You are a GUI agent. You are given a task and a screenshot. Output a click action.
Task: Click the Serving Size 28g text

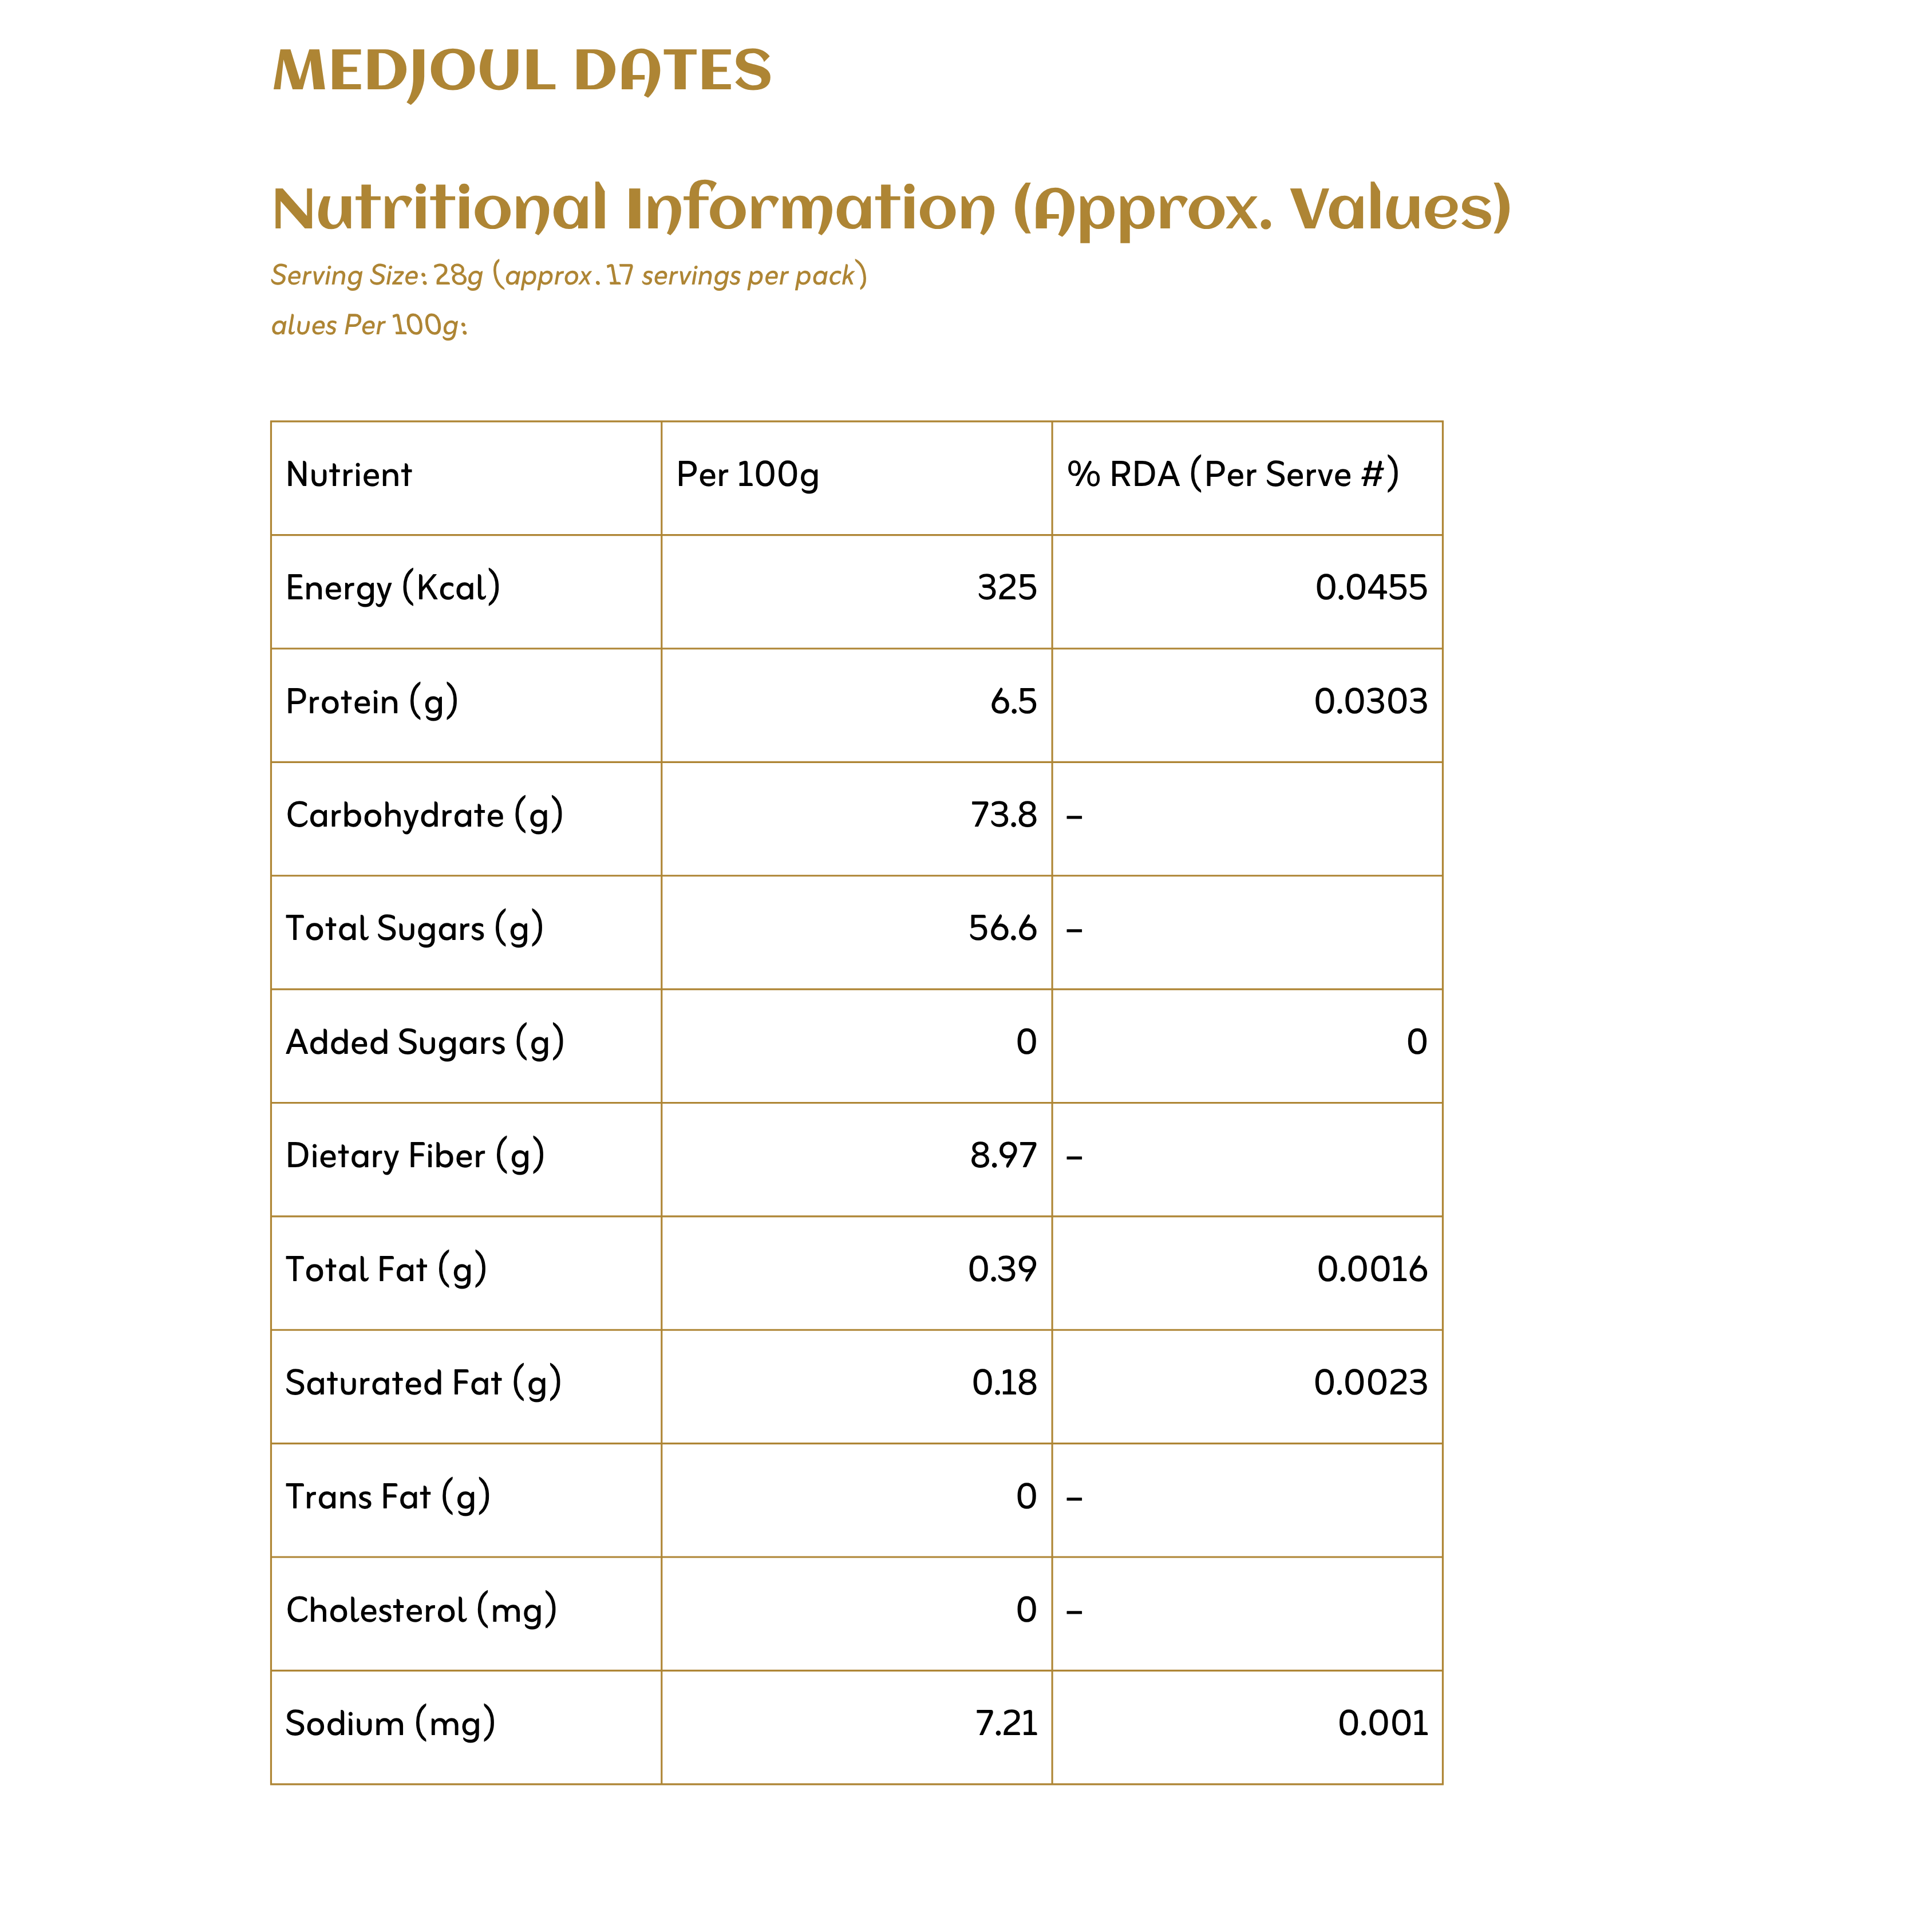click(568, 275)
